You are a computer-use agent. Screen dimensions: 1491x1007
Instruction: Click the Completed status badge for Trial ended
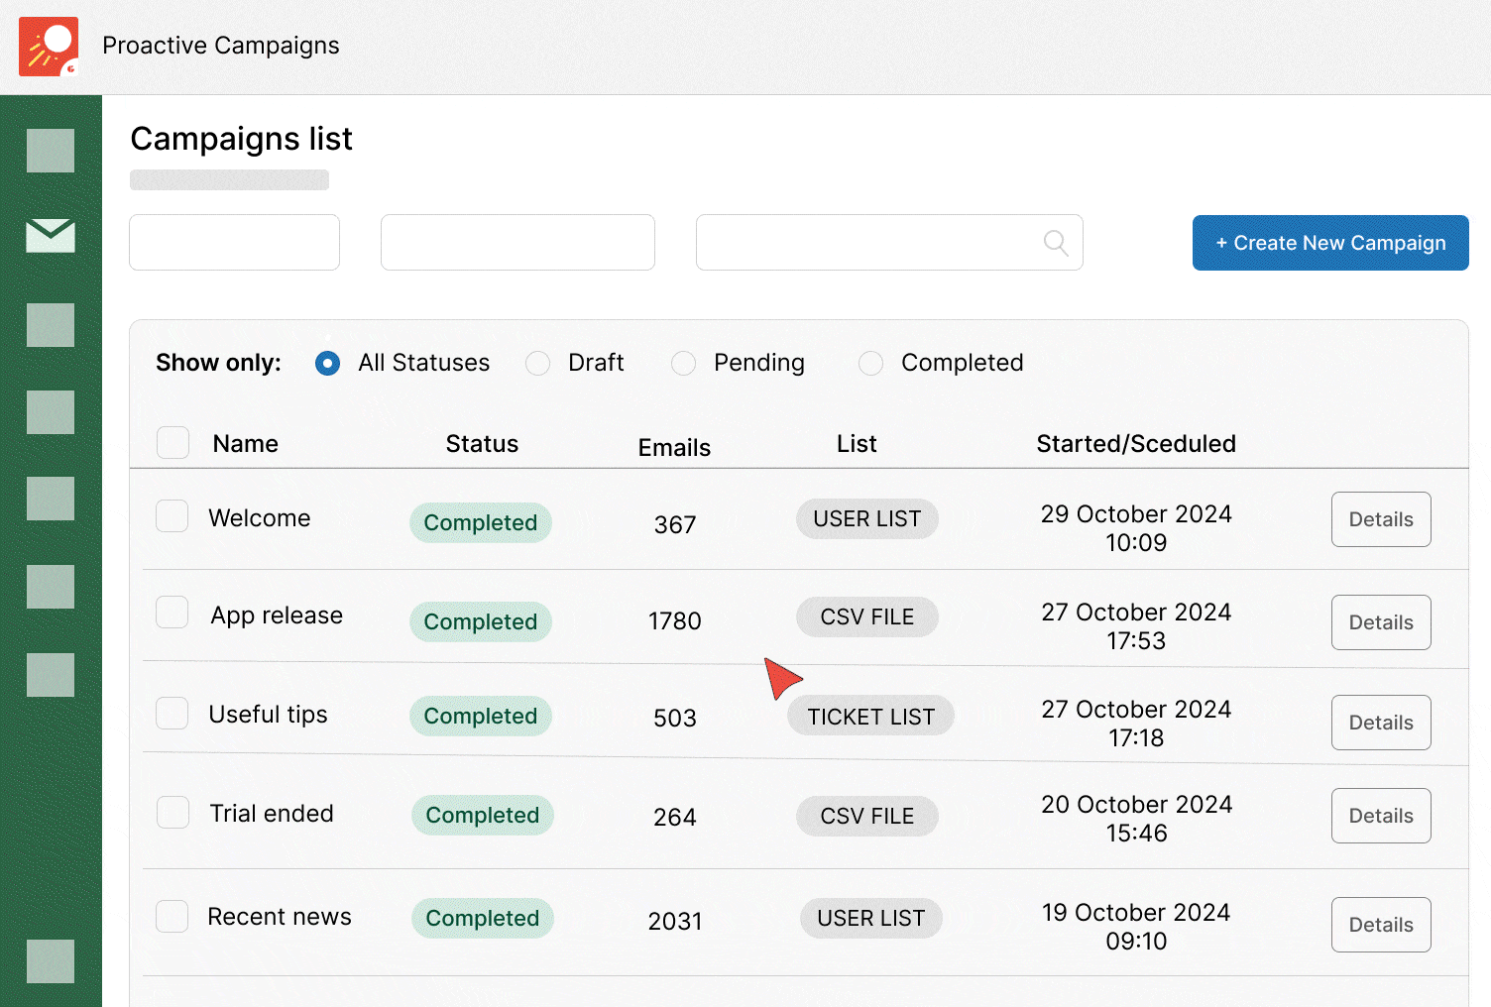coord(482,816)
